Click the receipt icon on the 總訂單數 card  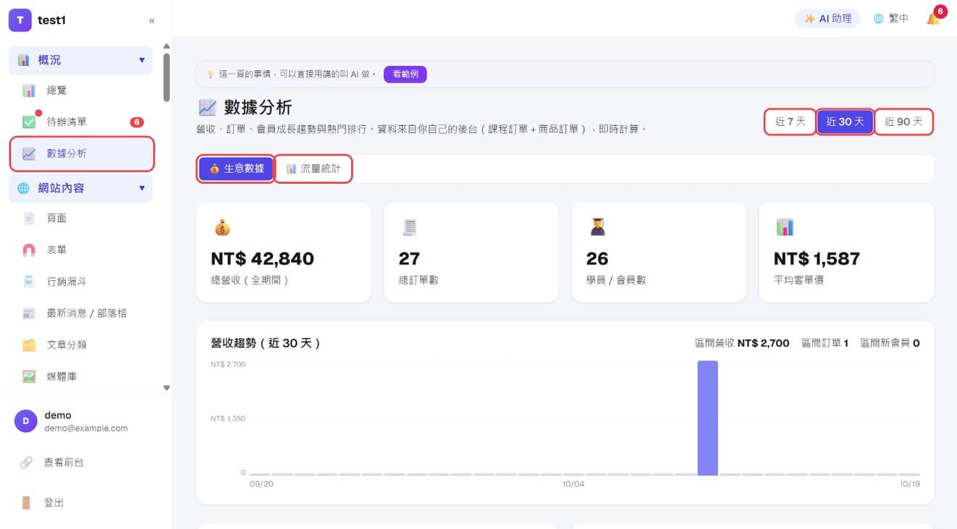[x=410, y=227]
